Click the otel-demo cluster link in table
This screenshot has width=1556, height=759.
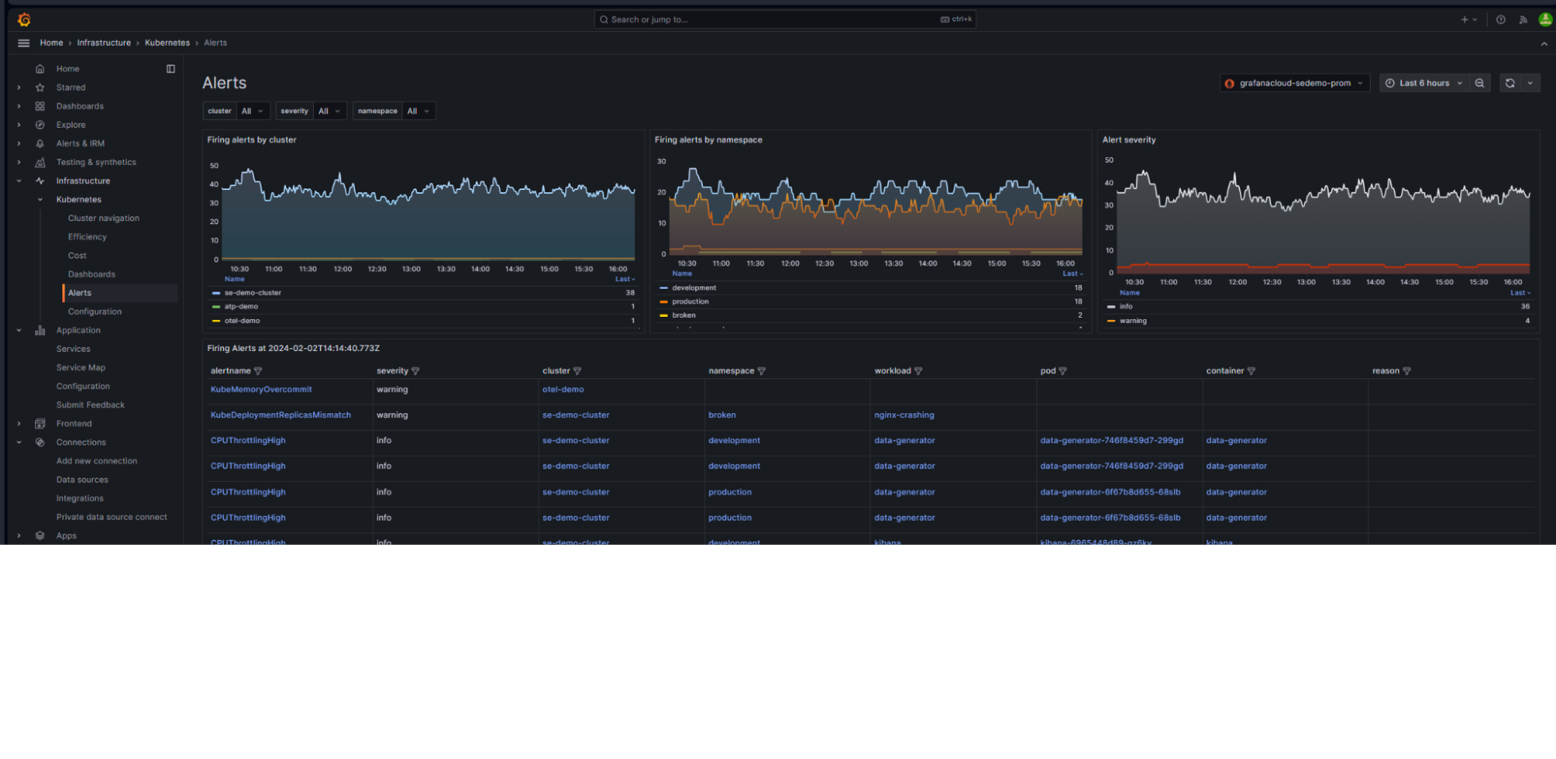click(563, 389)
